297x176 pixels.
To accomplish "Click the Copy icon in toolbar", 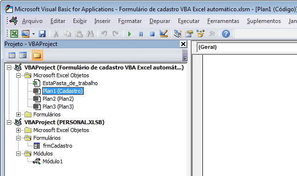I will pos(67,34).
